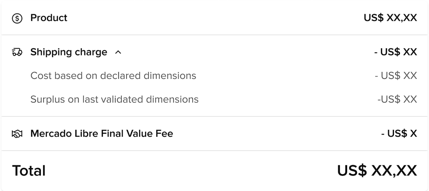Click the delivery truck icon
Viewport: 429px width, 191px height.
point(17,52)
